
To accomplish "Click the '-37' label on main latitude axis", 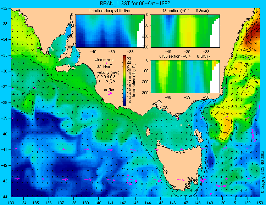I will [4, 87].
